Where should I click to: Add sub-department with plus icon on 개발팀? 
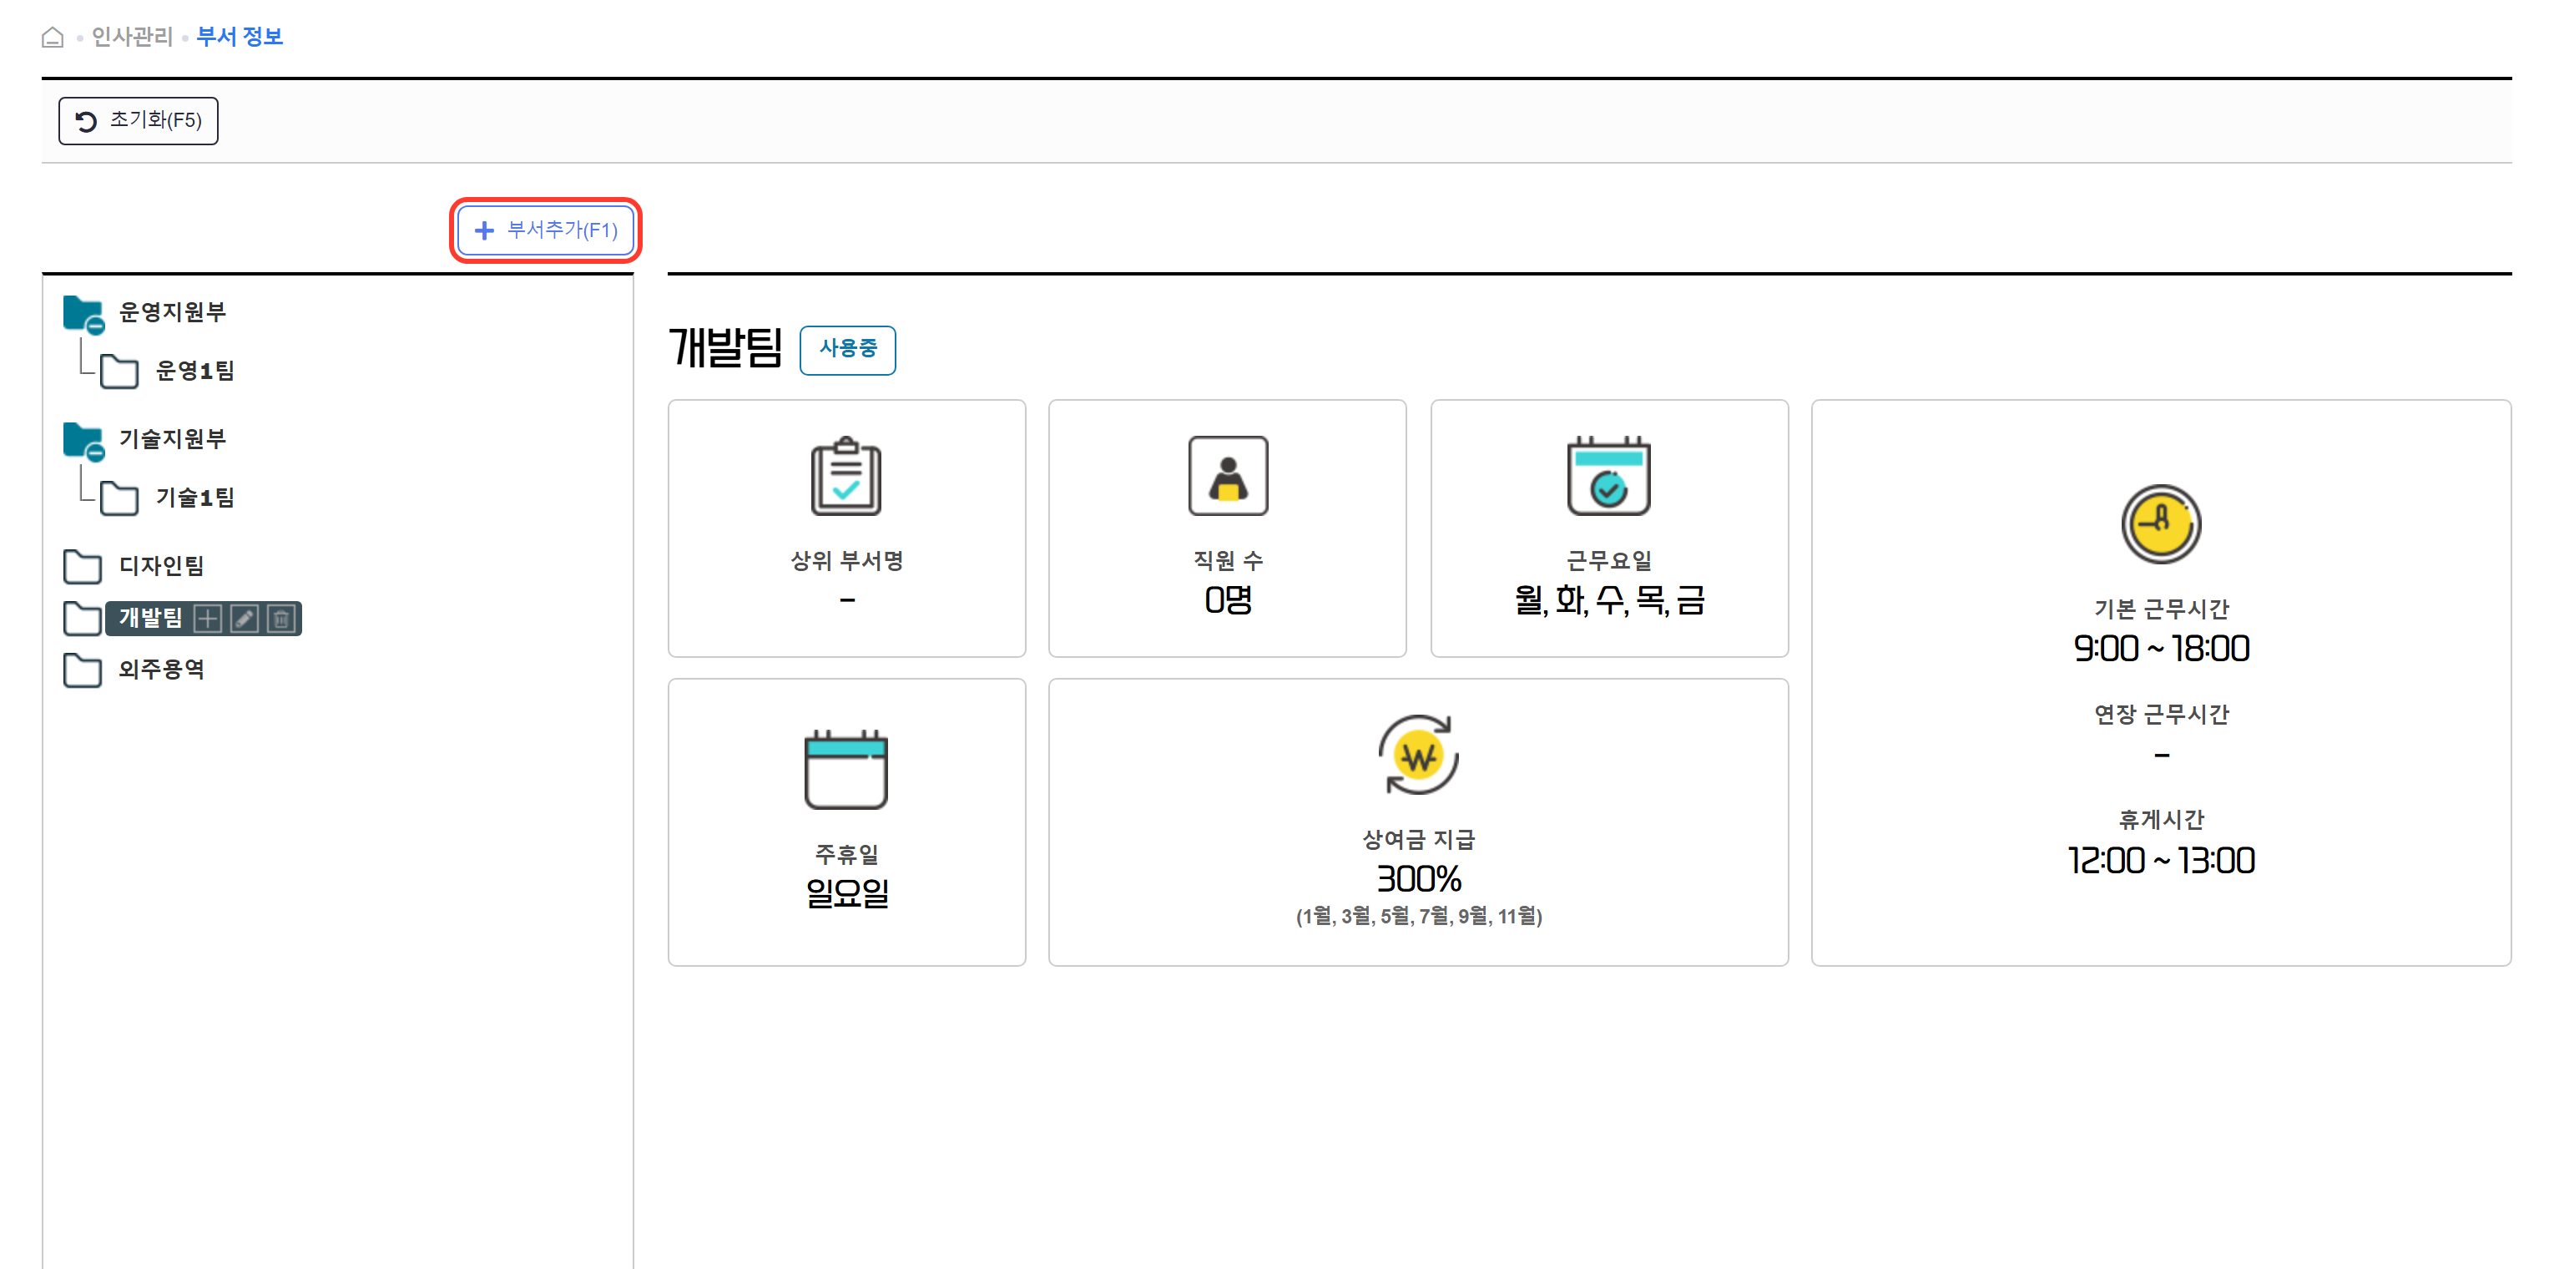(x=208, y=619)
